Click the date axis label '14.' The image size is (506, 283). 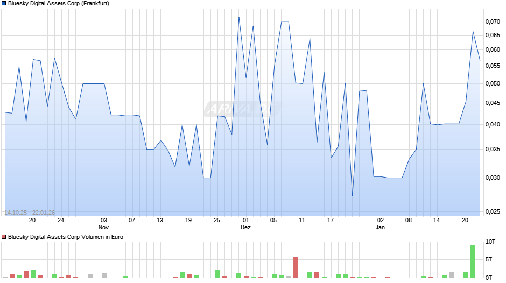click(437, 221)
